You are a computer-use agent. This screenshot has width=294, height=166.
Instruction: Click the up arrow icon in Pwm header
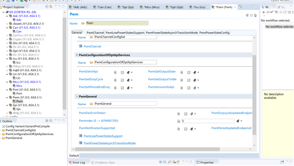point(251,15)
